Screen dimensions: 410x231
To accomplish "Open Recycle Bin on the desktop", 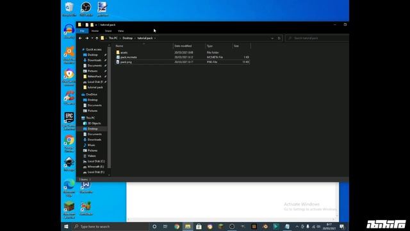I will pos(69,9).
